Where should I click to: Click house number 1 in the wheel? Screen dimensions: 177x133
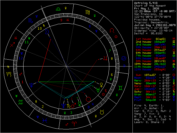(x=22, y=82)
